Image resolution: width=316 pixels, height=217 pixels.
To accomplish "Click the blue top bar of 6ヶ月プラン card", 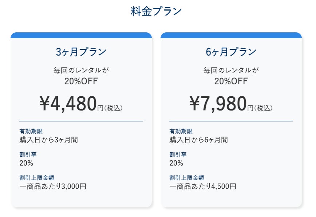I will [231, 35].
